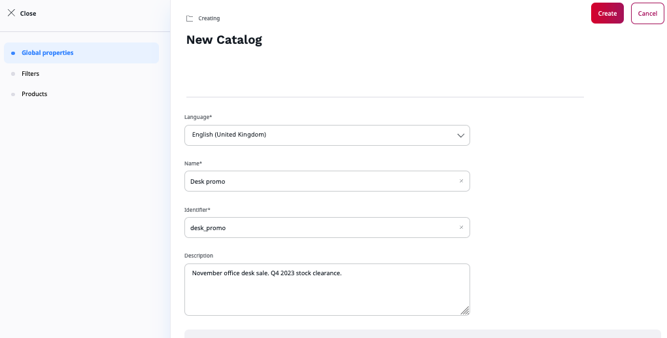The height and width of the screenshot is (338, 667).
Task: Open the Global properties section
Action: coord(47,53)
